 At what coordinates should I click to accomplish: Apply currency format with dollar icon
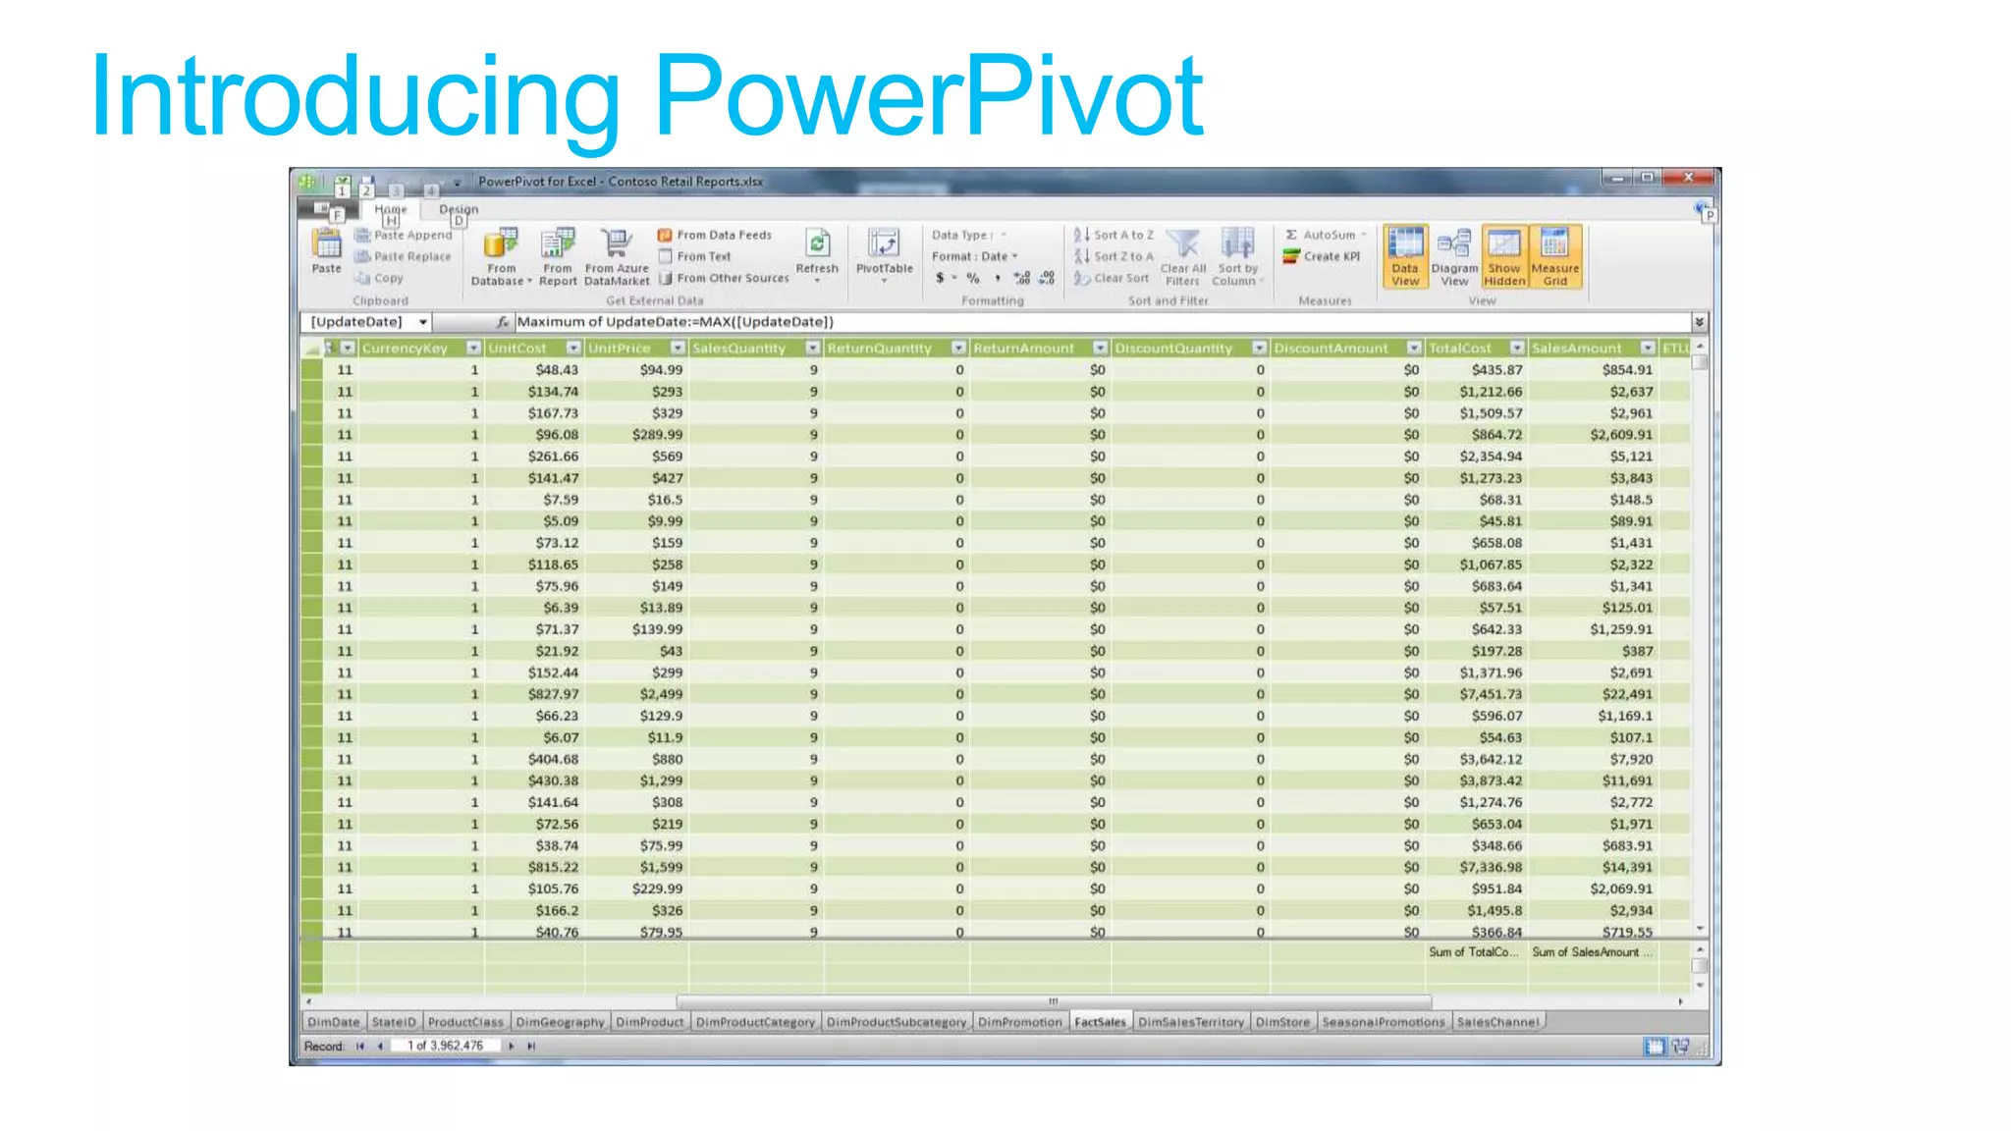point(940,279)
